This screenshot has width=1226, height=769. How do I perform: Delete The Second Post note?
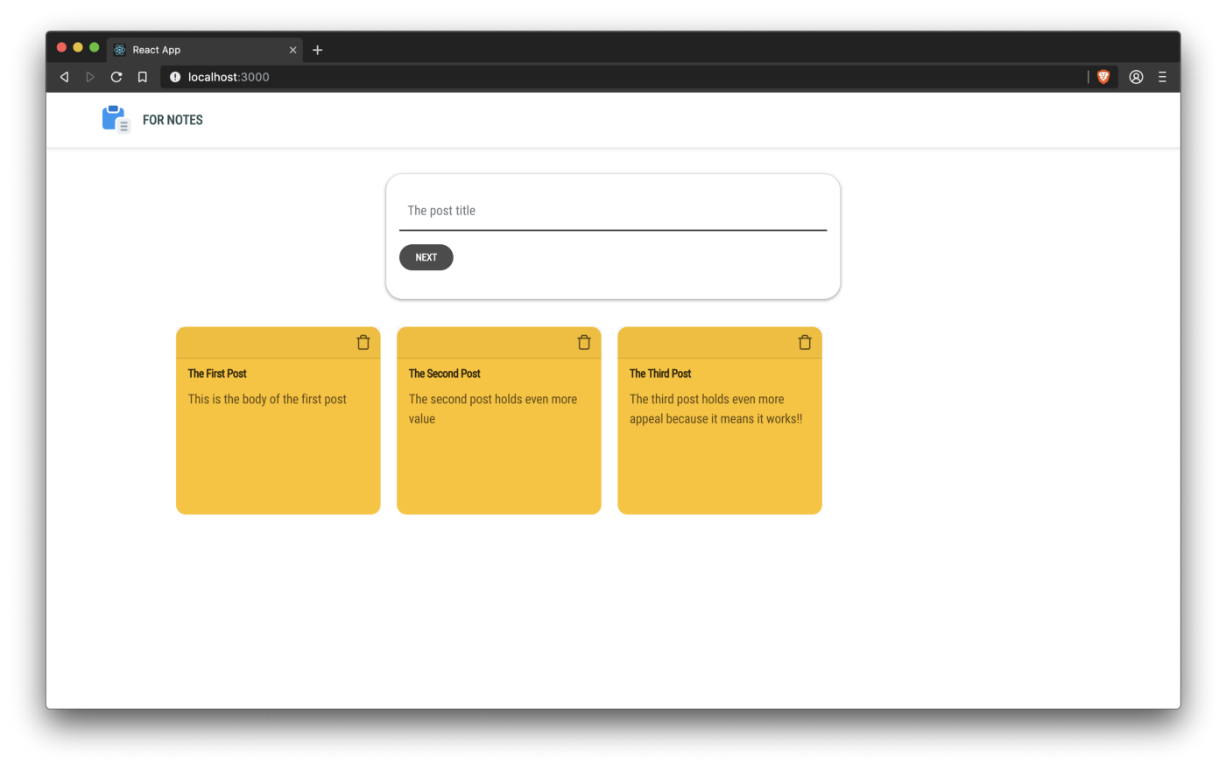point(584,341)
